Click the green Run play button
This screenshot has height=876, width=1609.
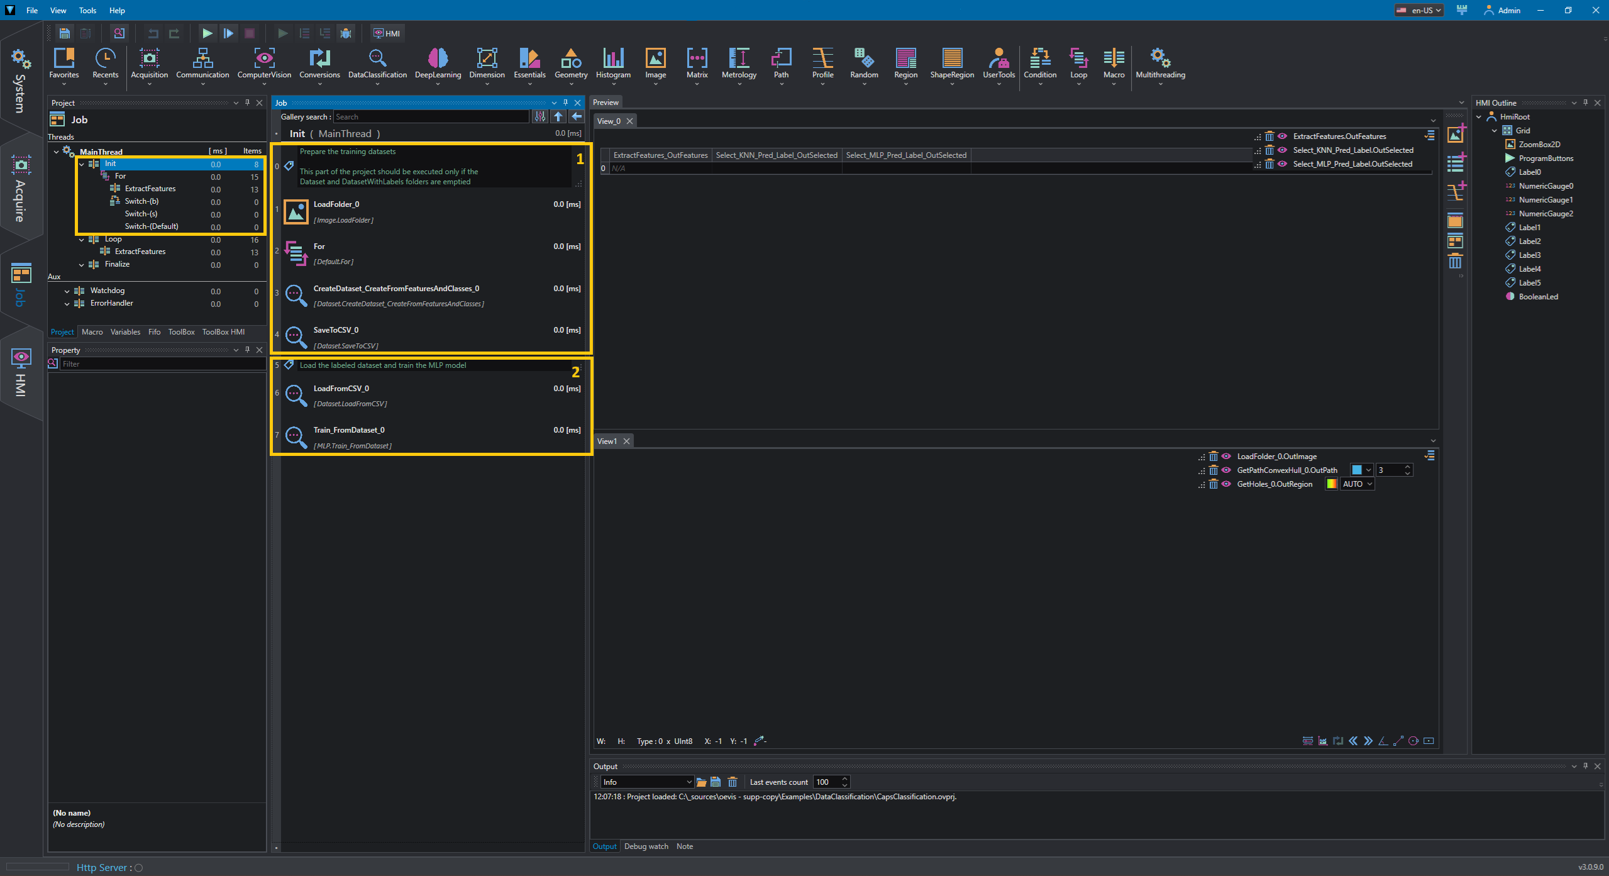pyautogui.click(x=207, y=33)
